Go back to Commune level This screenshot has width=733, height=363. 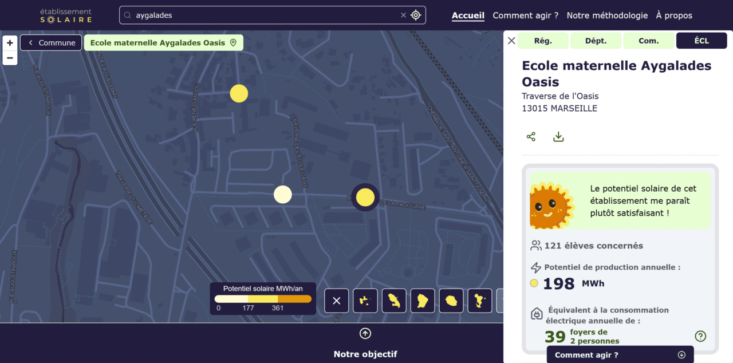pos(51,43)
